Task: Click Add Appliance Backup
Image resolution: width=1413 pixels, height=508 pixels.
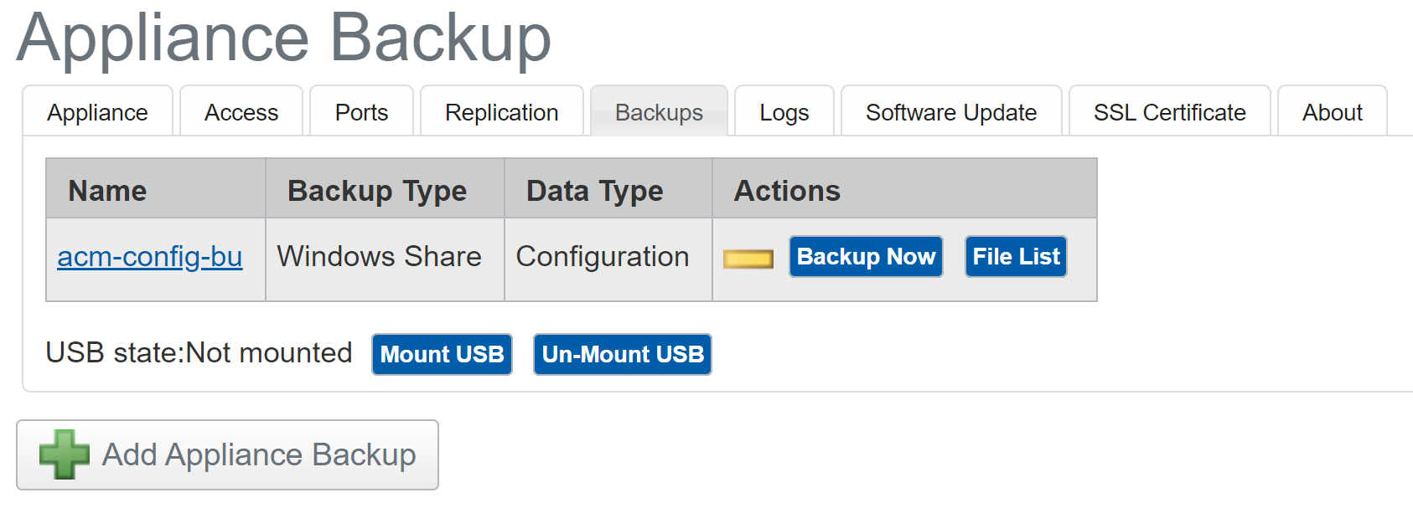Action: tap(227, 454)
